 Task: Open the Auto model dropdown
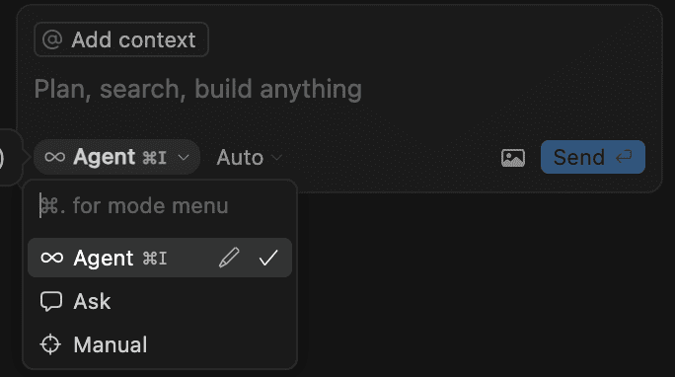point(250,158)
